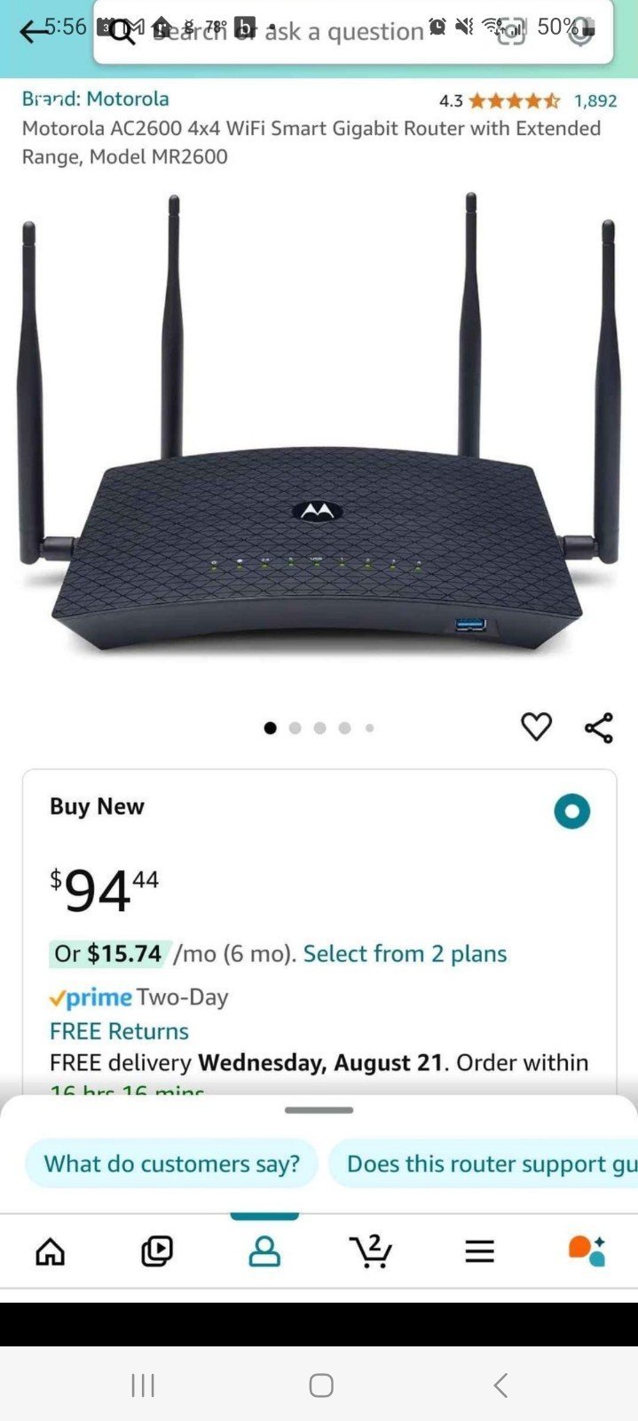Open the Brand: Motorola link

(x=96, y=99)
